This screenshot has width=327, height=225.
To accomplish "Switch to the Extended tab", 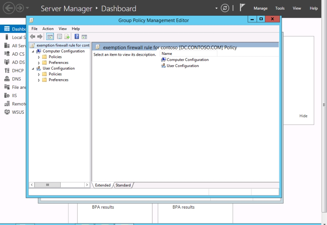I will [103, 185].
